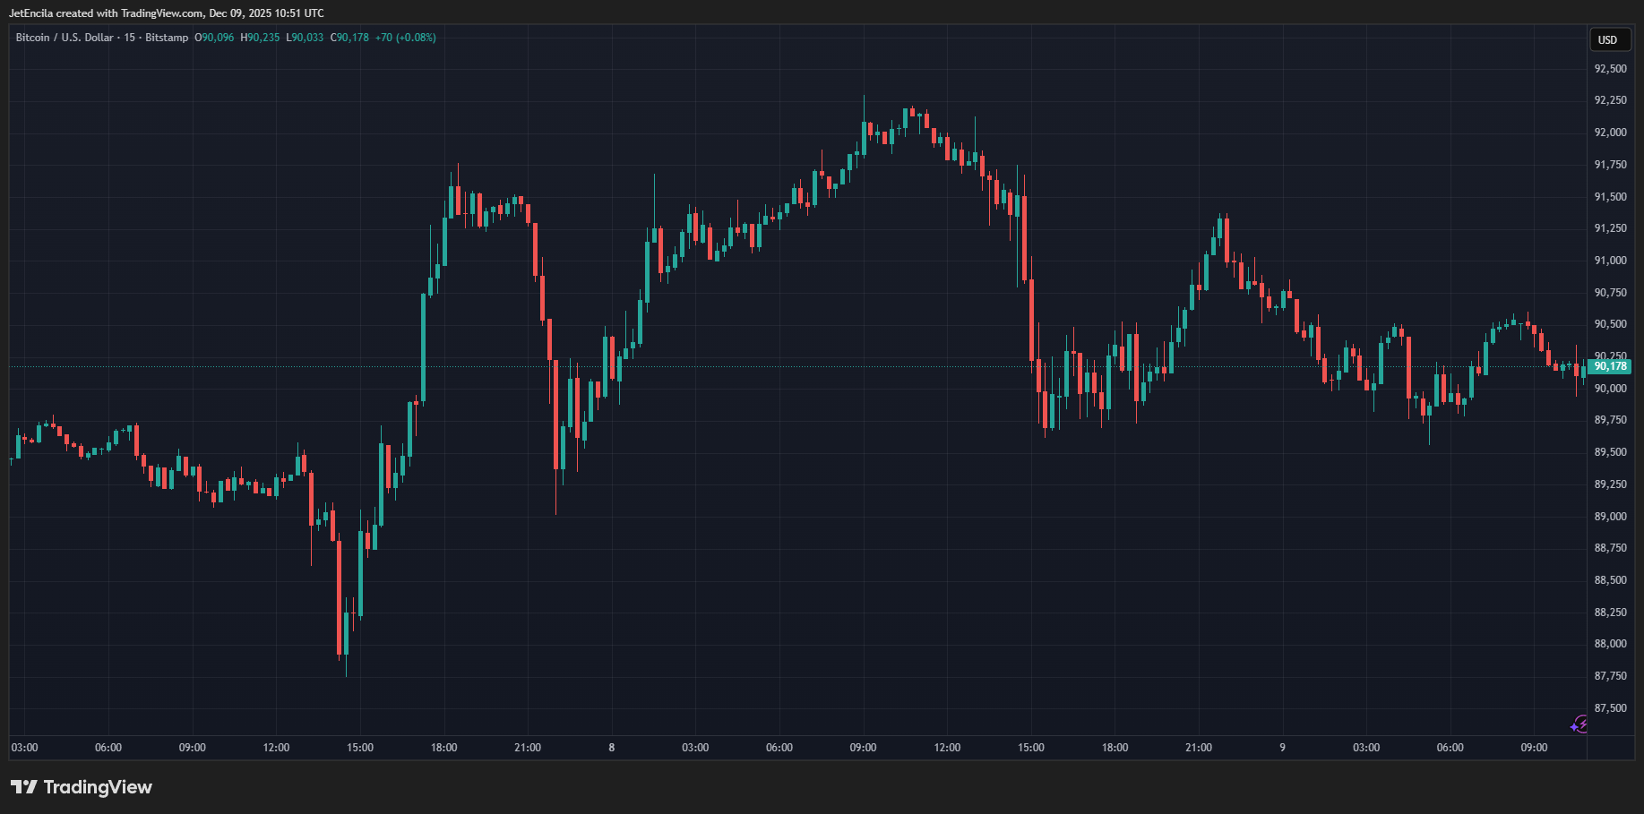Open the "15" timeframe dropdown
1644x814 pixels.
tap(129, 38)
